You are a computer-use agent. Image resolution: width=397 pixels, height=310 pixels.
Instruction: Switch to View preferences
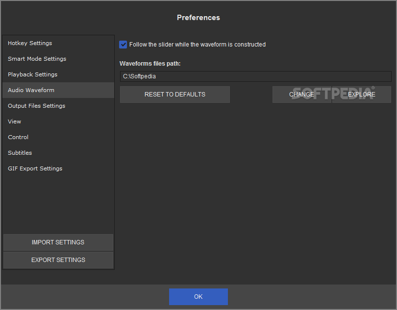[x=58, y=121]
